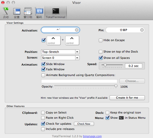Click the Other Features section title

(16, 106)
